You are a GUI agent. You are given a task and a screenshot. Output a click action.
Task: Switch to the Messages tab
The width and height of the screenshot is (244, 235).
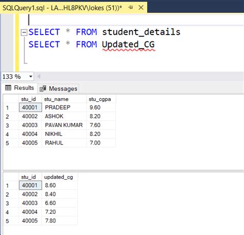click(x=58, y=88)
